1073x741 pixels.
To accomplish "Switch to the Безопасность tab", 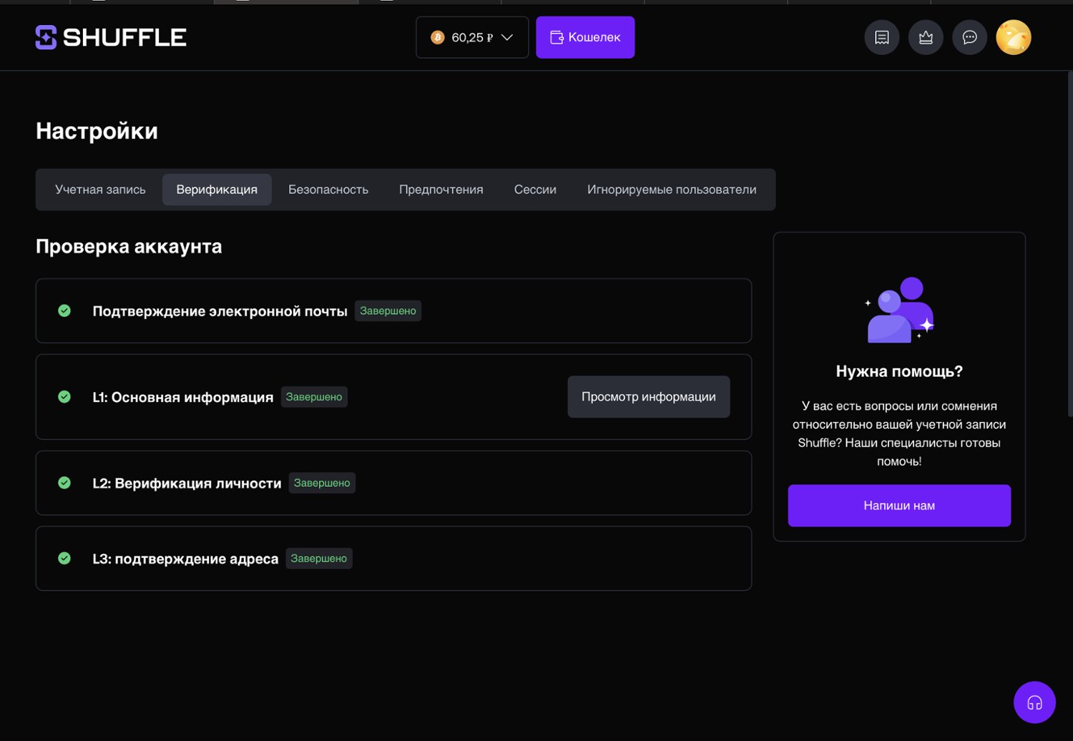I will tap(328, 190).
